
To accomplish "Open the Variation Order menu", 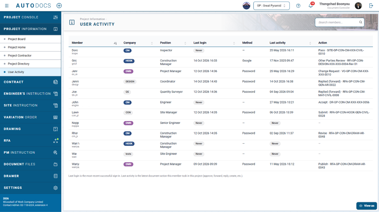I will pos(31,117).
